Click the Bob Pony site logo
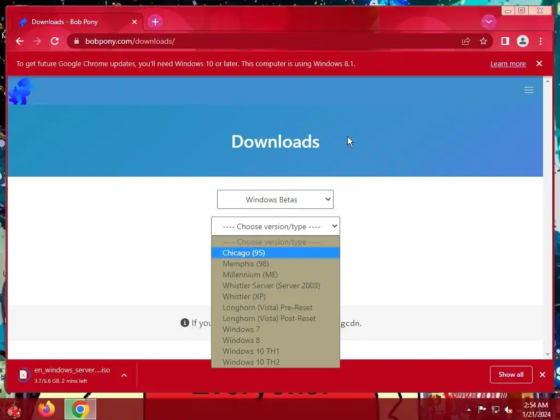This screenshot has width=560, height=420. coord(20,91)
